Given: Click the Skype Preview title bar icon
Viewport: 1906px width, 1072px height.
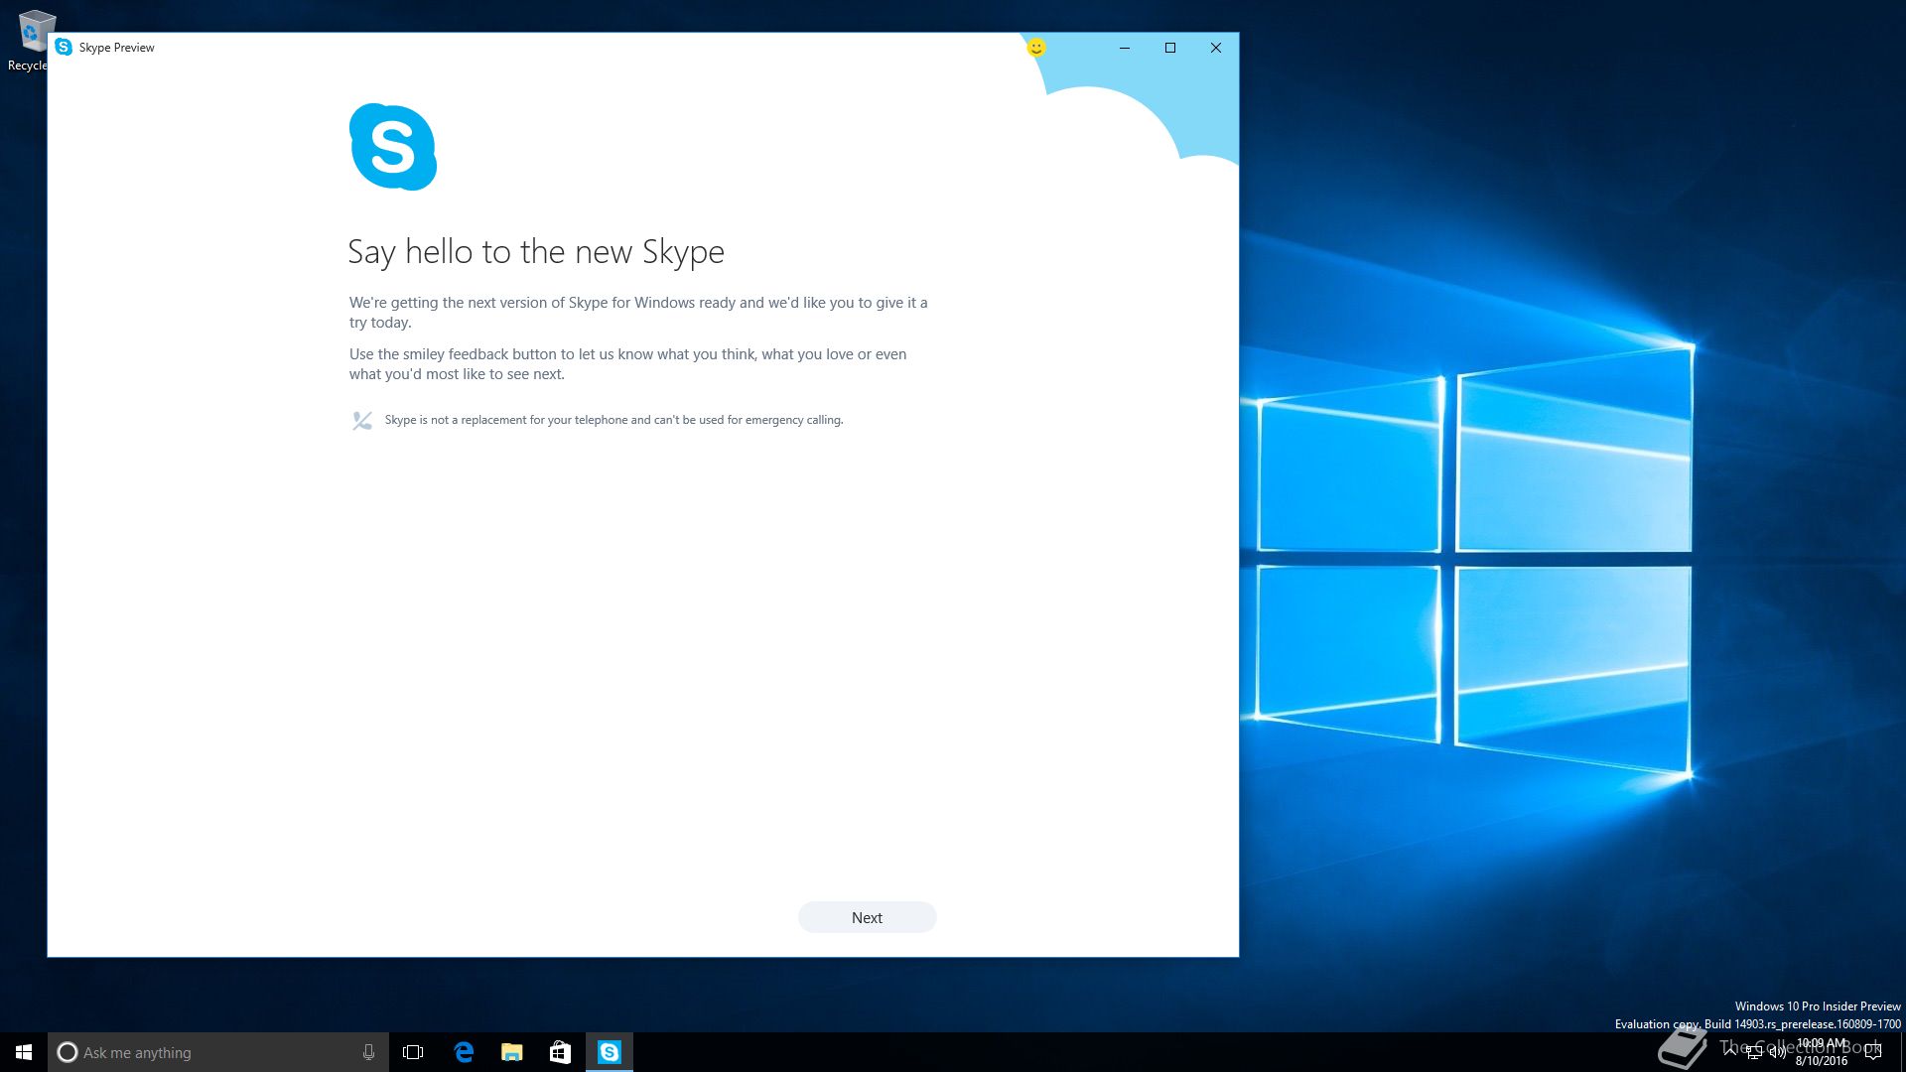Looking at the screenshot, I should tap(64, 47).
